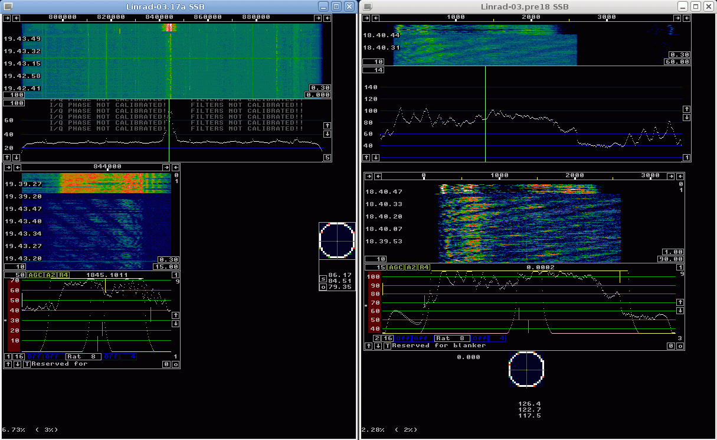Click down-arrow at right edge of Linrad-03.pre18 upper spectrum
Screen dimensions: 717x440
pos(686,118)
